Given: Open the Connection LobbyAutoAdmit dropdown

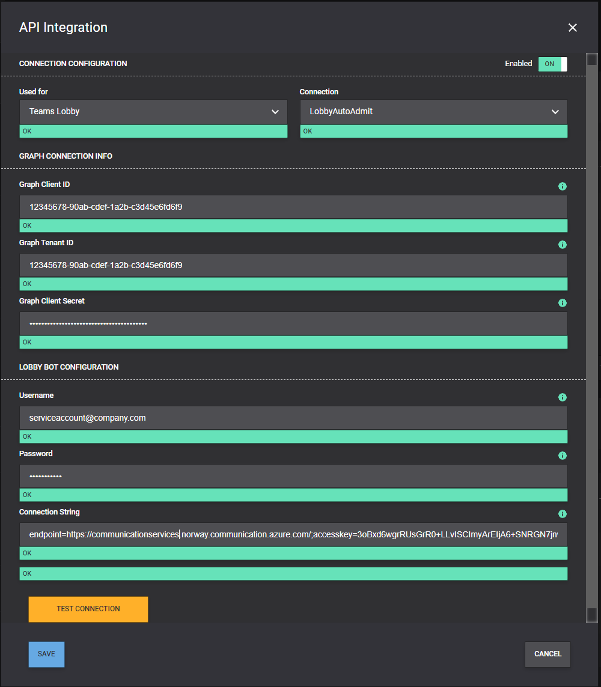Looking at the screenshot, I should [x=434, y=112].
